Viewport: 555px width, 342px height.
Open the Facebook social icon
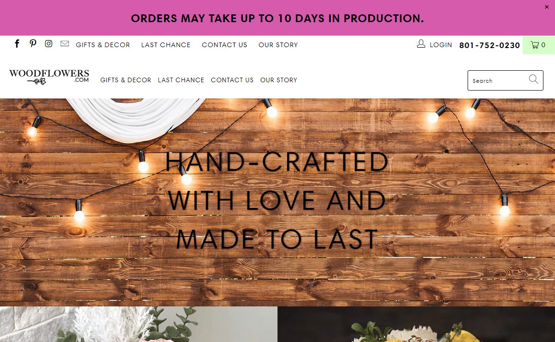[17, 44]
